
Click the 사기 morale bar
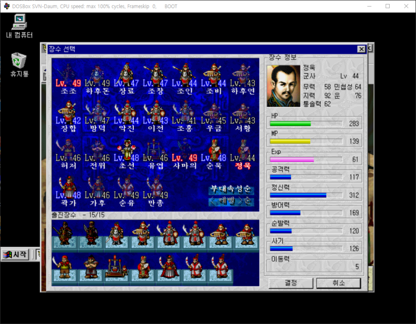pos(306,248)
